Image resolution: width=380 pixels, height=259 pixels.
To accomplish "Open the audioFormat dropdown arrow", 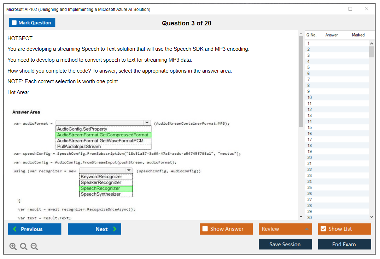I will coord(147,123).
